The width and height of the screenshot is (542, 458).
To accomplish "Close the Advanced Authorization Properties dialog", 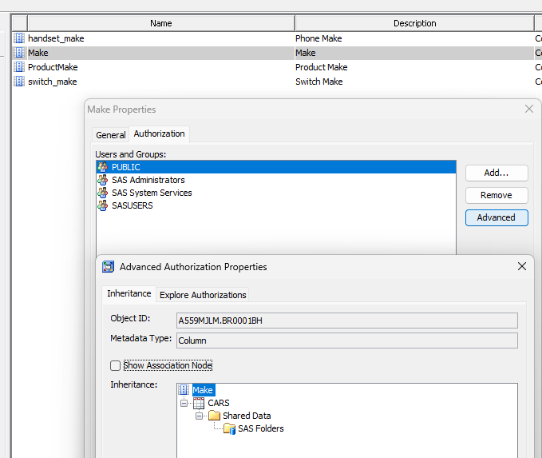I will [522, 266].
